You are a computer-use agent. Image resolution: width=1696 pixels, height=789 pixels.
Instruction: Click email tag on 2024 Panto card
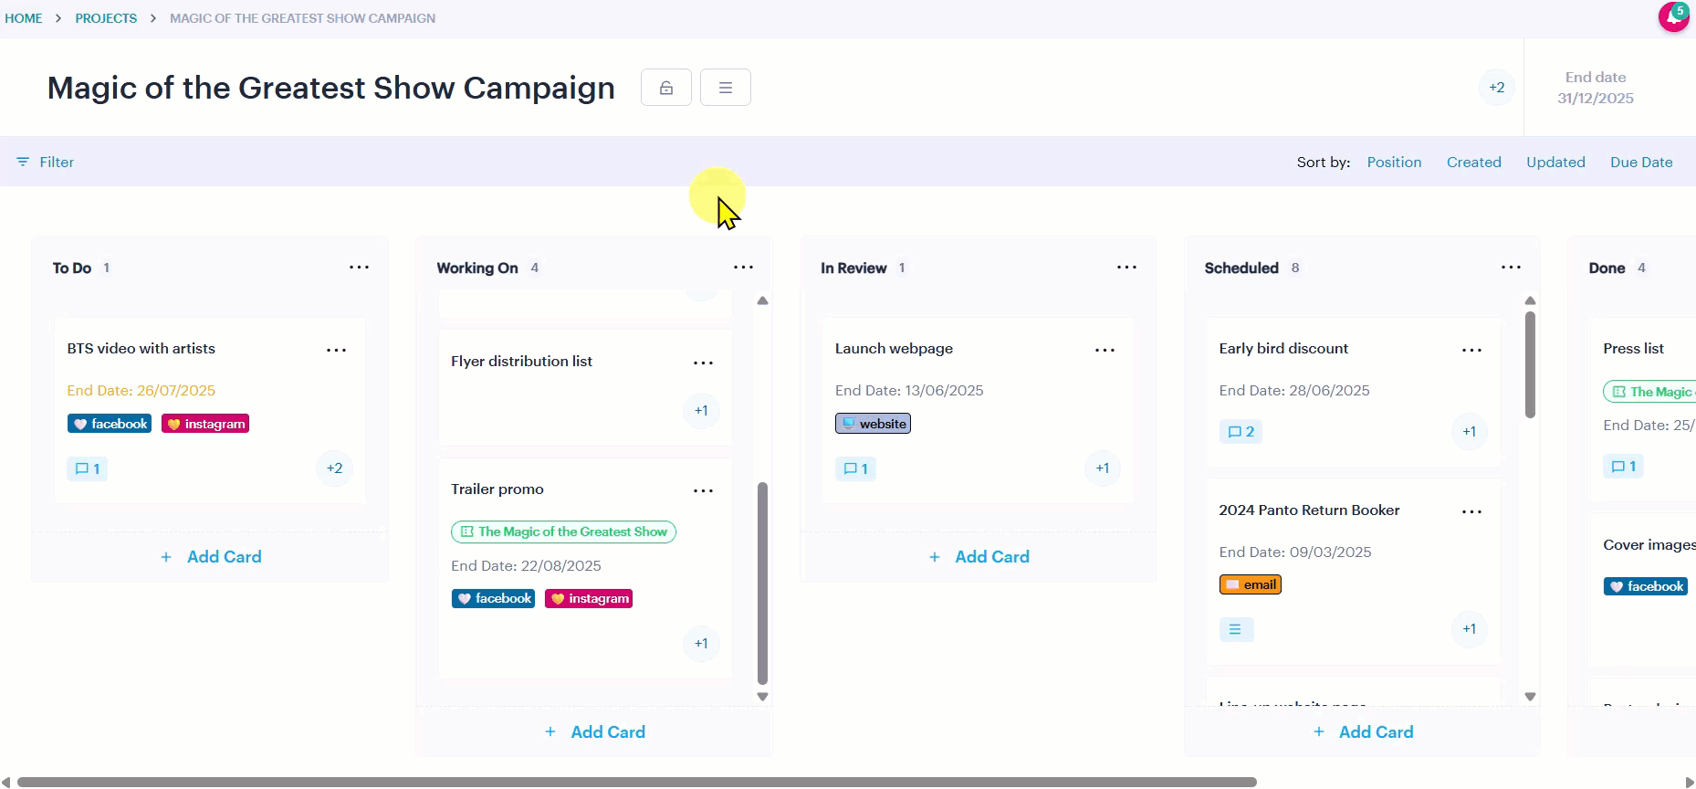click(1251, 584)
